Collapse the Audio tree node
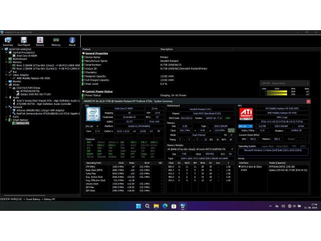 click(7, 97)
